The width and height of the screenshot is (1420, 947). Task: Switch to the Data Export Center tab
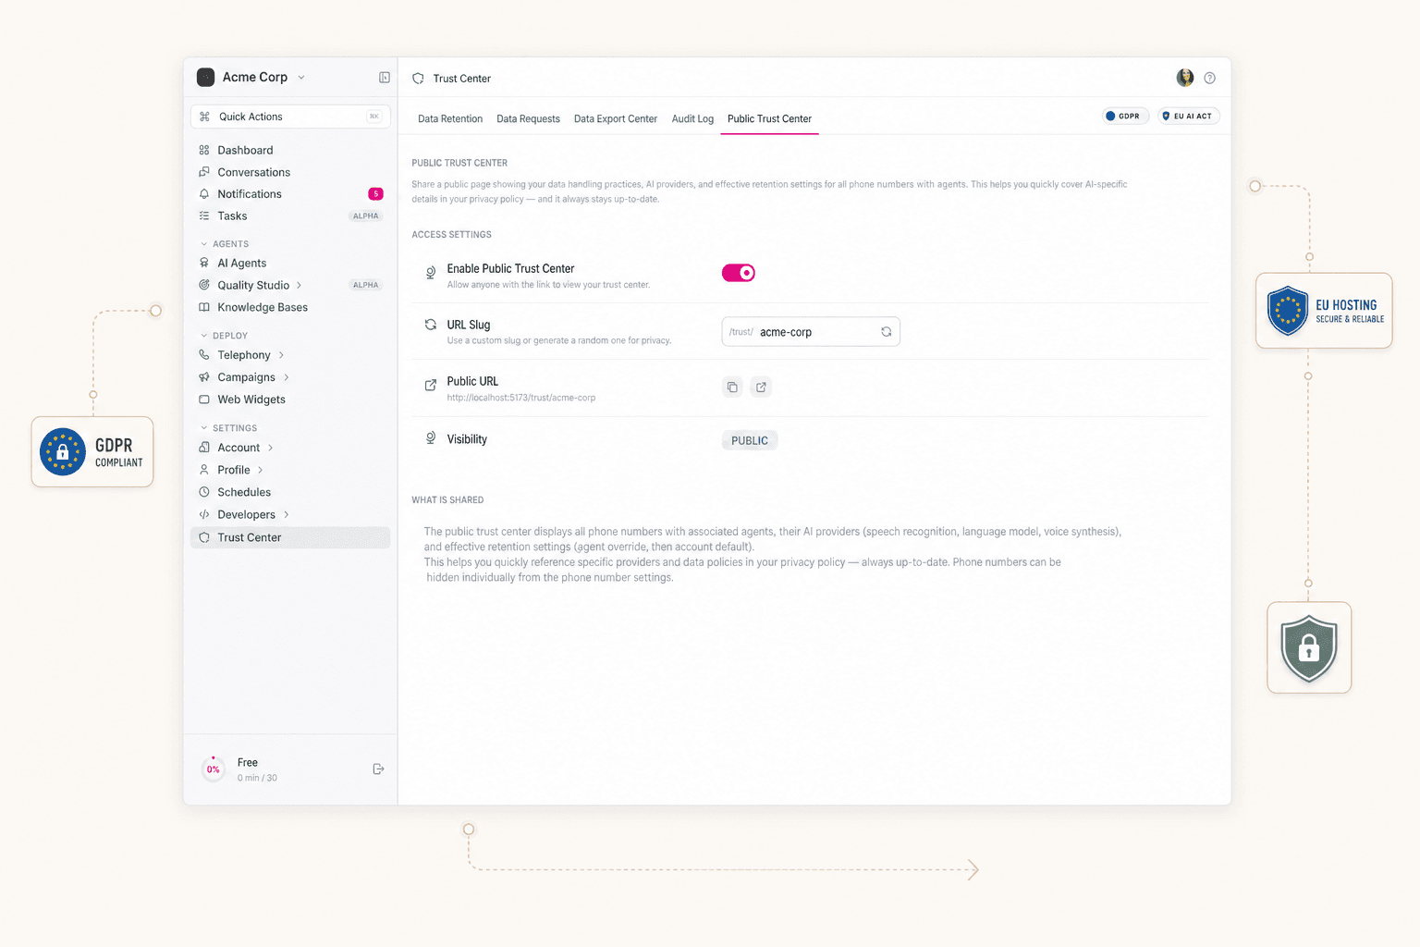point(615,118)
